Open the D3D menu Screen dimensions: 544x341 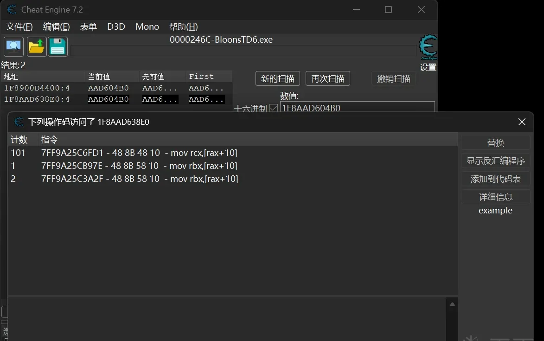[x=116, y=27]
